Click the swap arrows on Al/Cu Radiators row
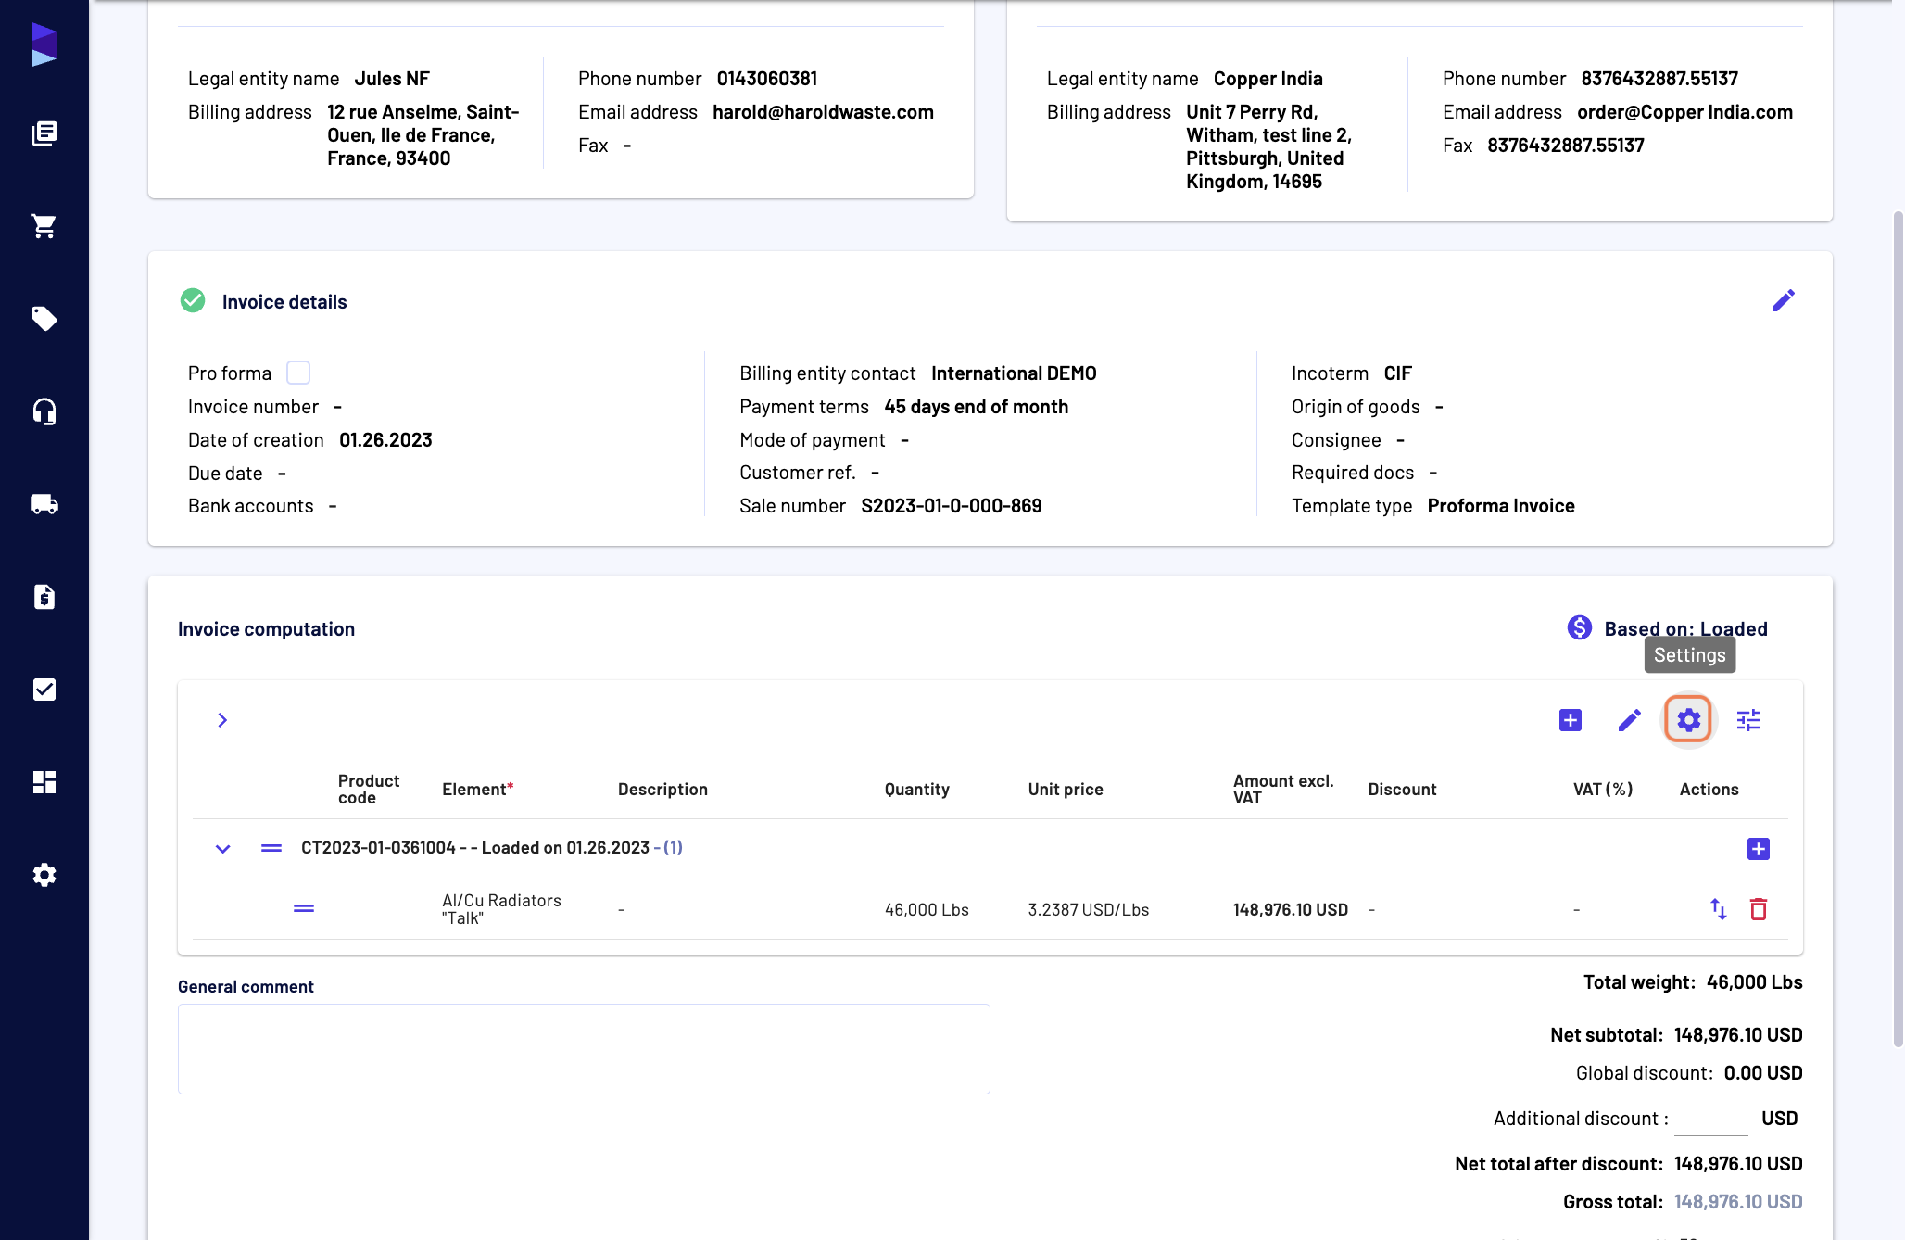 (x=1718, y=909)
